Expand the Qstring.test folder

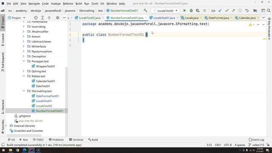(x=24, y=71)
